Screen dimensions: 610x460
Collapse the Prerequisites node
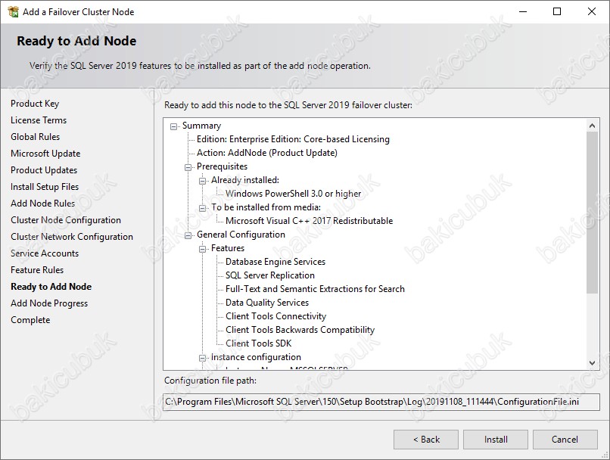[188, 167]
